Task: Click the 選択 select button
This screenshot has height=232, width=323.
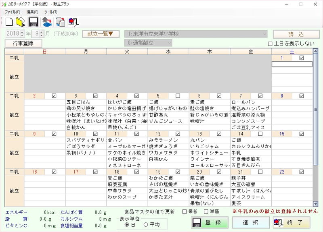Action: [x=251, y=222]
